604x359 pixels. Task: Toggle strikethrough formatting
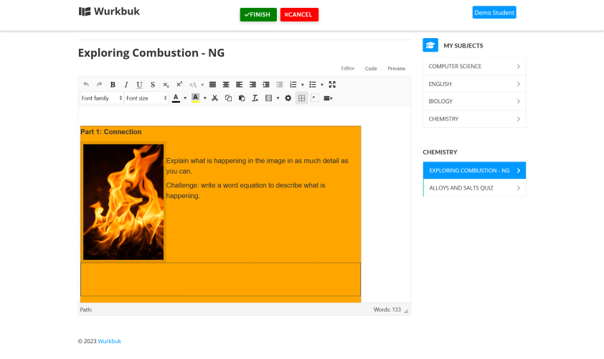tap(153, 85)
